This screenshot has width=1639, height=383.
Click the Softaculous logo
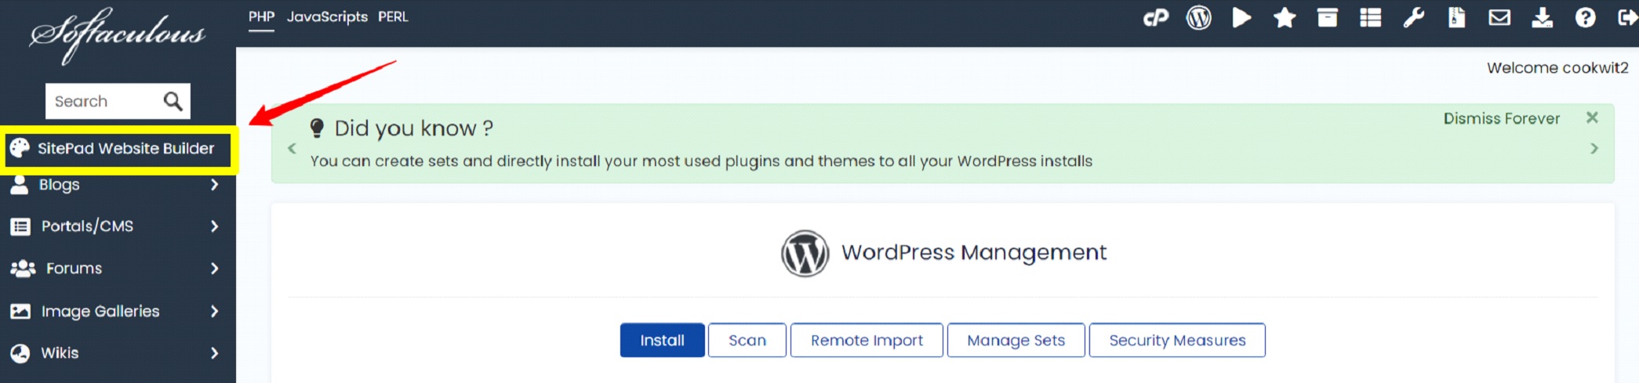tap(118, 34)
